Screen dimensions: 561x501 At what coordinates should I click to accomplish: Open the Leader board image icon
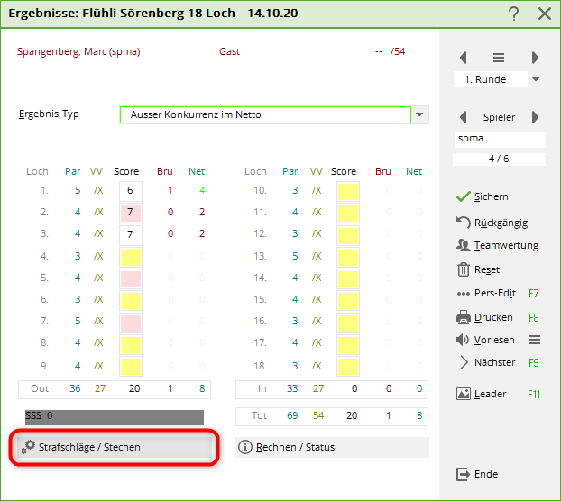[x=464, y=394]
